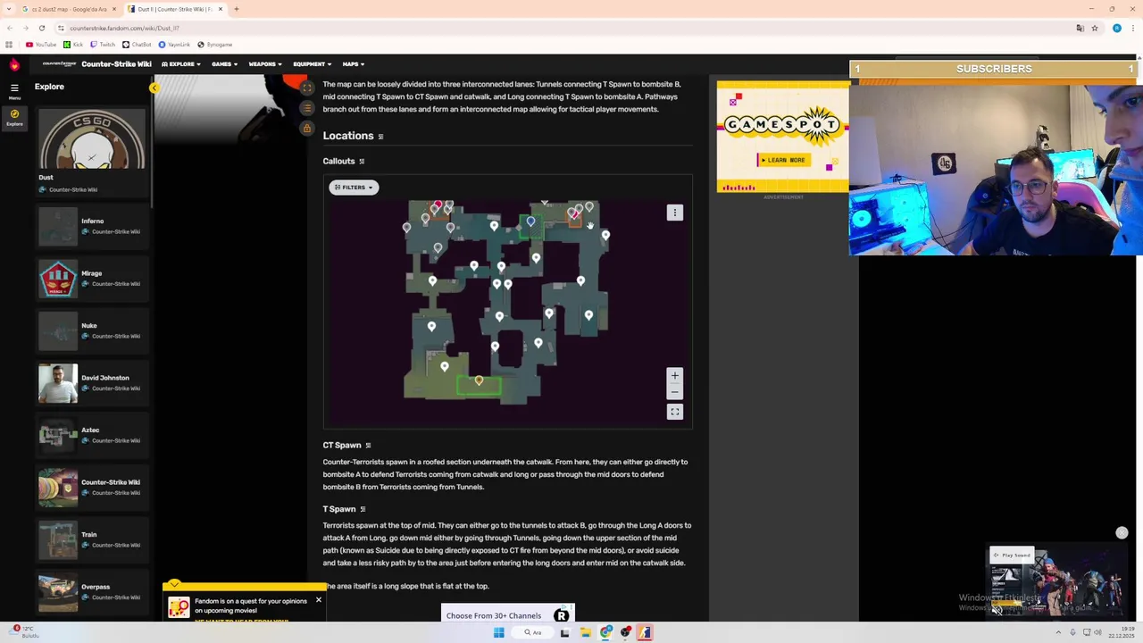Image resolution: width=1143 pixels, height=643 pixels.
Task: Click the edit icon beside T Spawn heading
Action: pyautogui.click(x=363, y=509)
